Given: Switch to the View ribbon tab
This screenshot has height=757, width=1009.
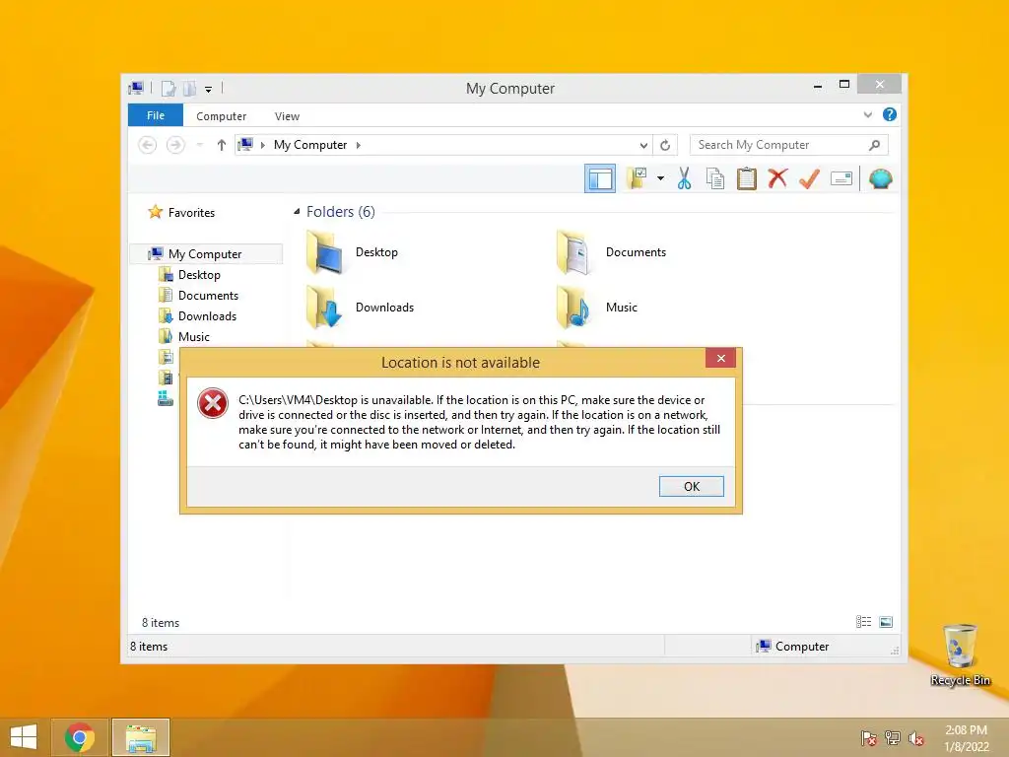Looking at the screenshot, I should 287,116.
